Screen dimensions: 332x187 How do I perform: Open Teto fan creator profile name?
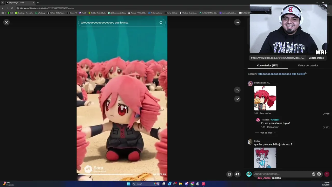(265, 120)
